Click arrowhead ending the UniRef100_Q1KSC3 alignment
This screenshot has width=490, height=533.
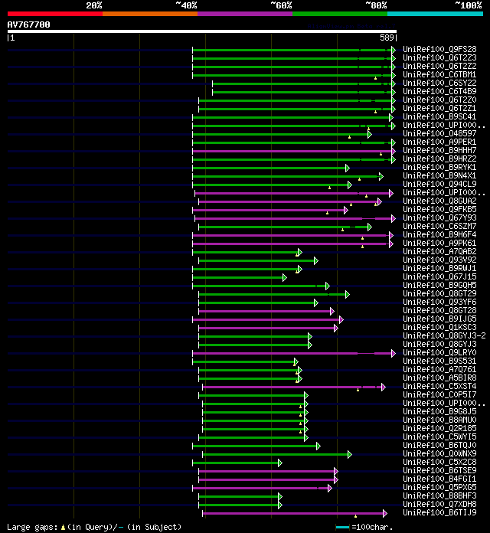[x=336, y=328]
